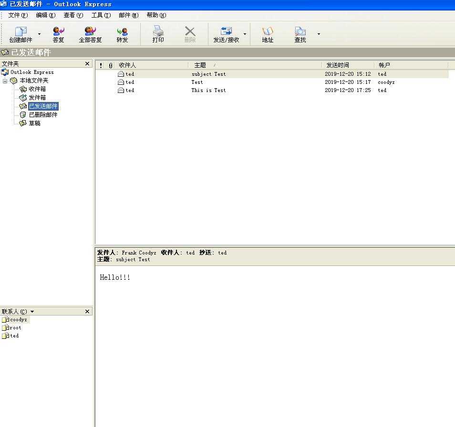
Task: Close the 文件夹 folder pane
Action: [87, 63]
